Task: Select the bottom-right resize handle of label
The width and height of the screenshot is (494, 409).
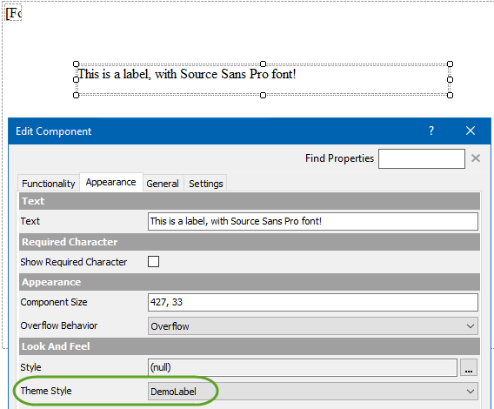Action: click(x=450, y=95)
